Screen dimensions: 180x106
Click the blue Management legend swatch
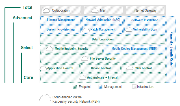[x=100, y=87]
